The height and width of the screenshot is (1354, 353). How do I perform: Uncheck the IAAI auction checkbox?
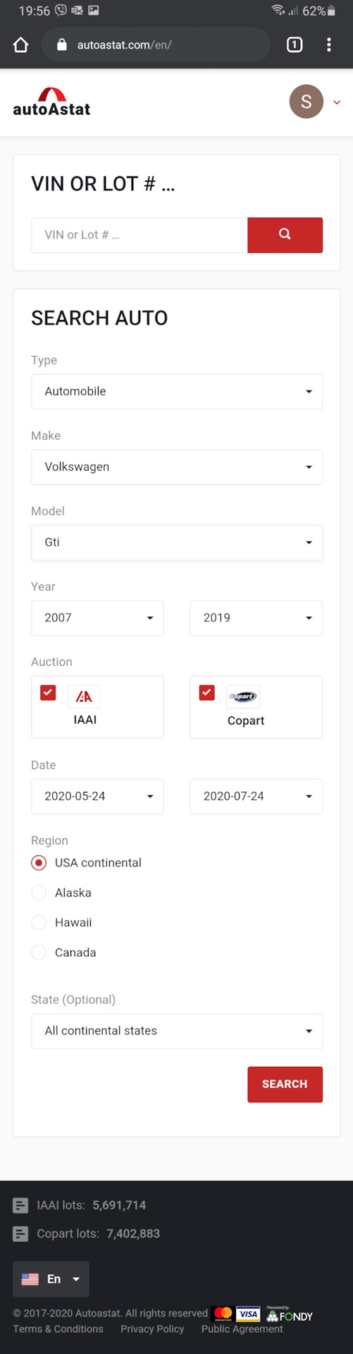(48, 693)
